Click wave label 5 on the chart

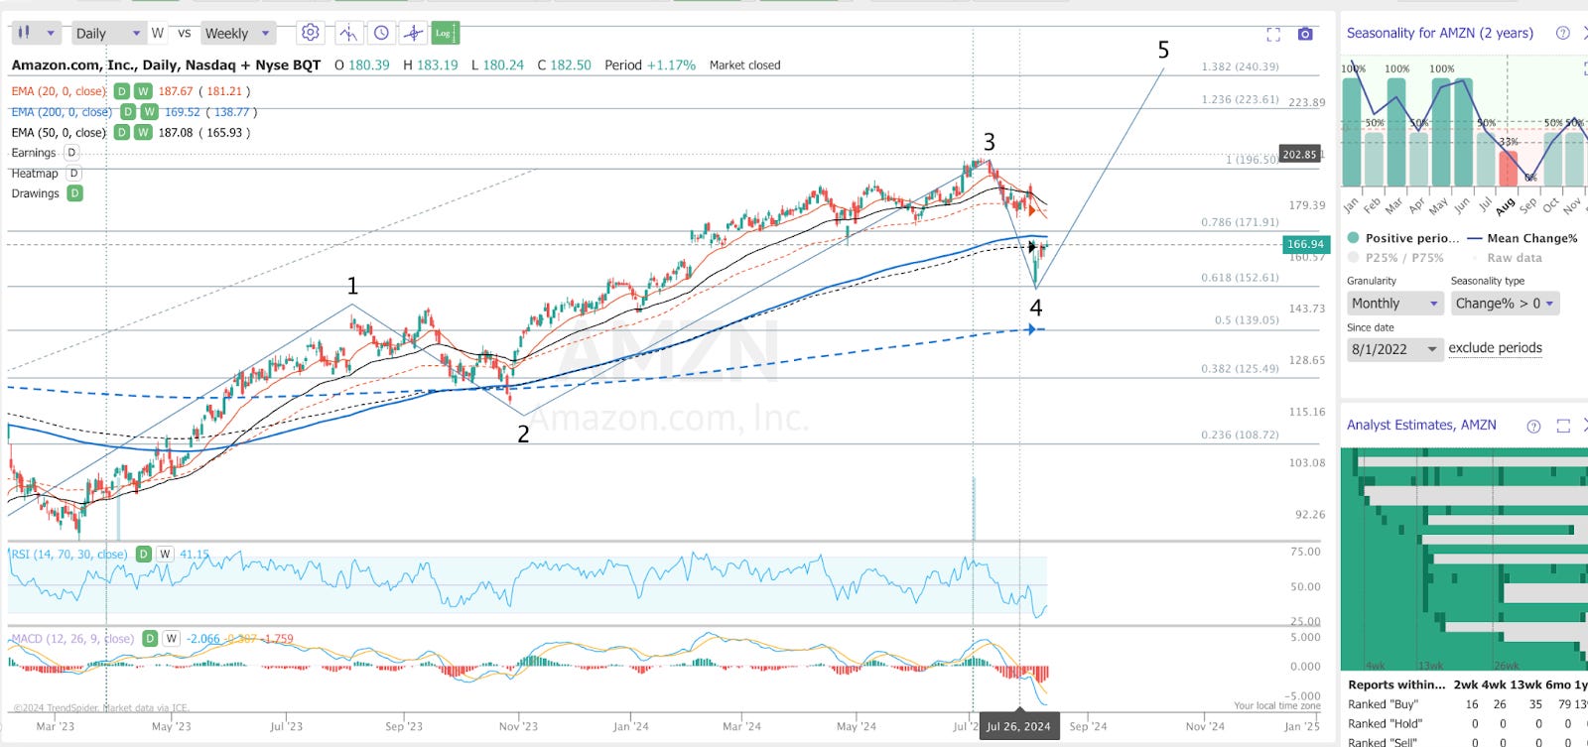(1163, 50)
